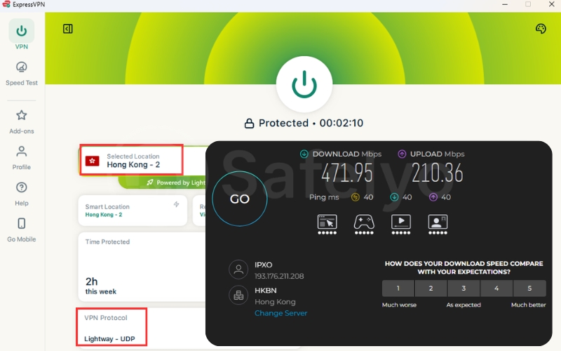561x351 pixels.
Task: Click the gaming controller rating icon
Action: [364, 224]
